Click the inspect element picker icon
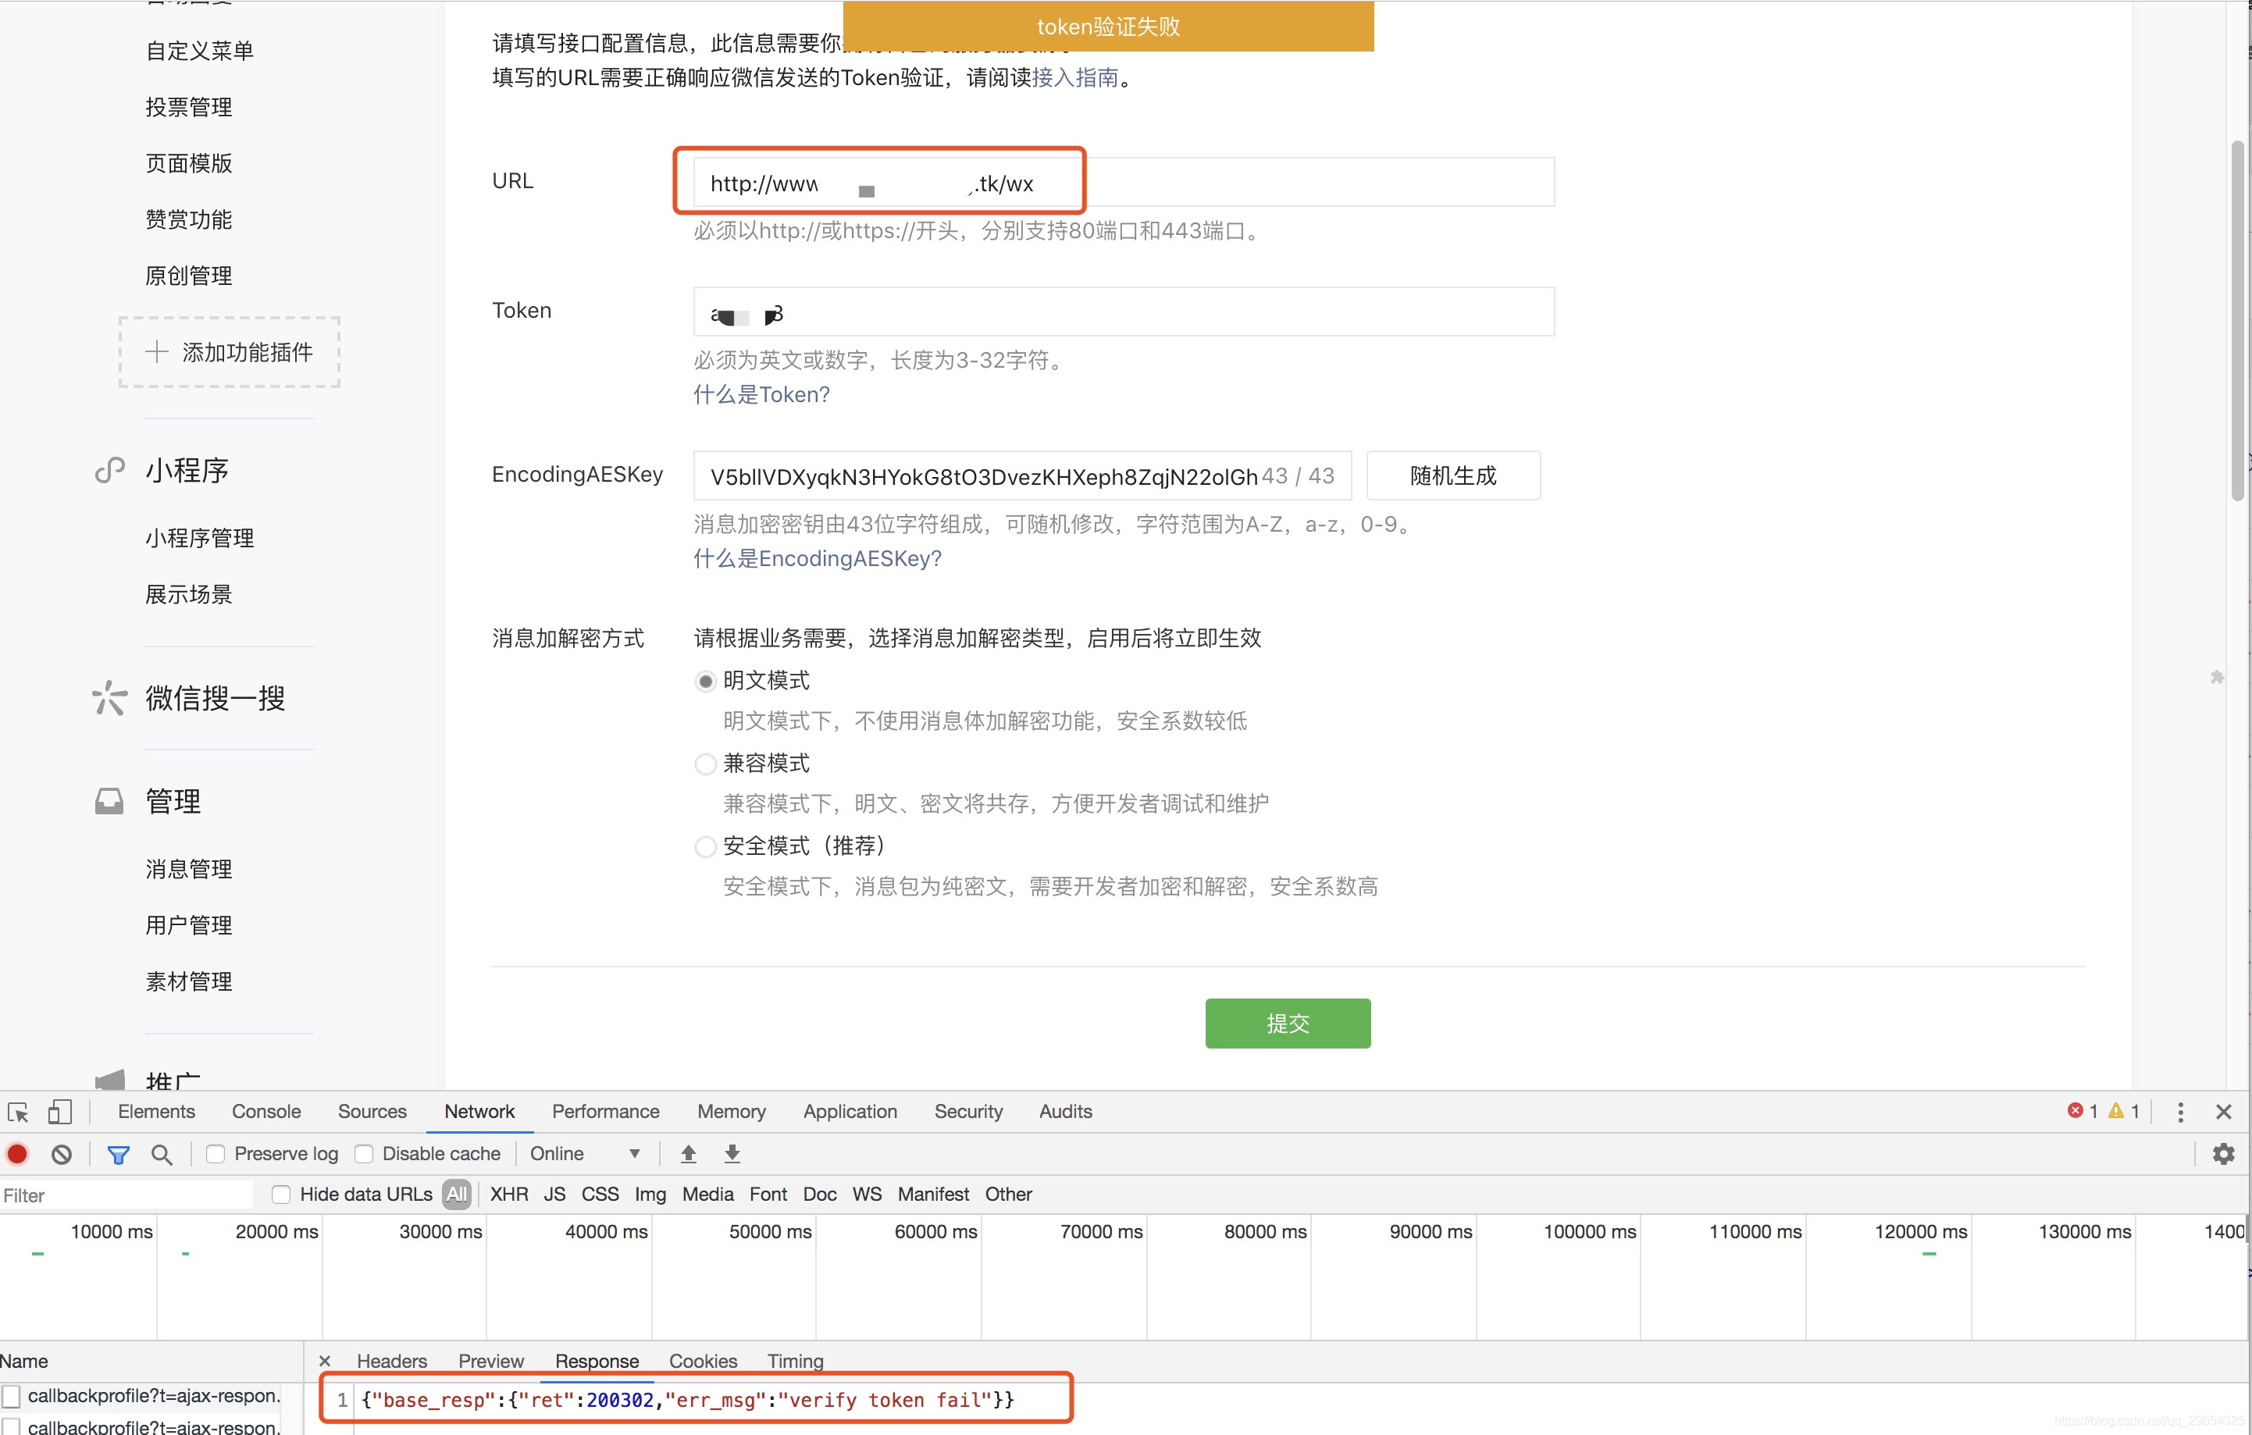This screenshot has height=1435, width=2252. click(18, 1112)
